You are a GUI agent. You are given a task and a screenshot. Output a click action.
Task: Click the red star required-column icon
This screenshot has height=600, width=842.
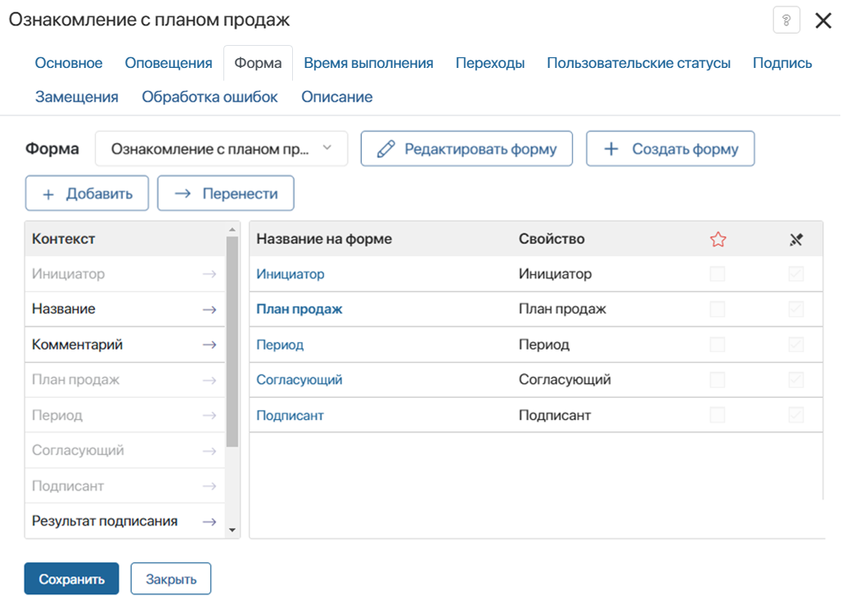tap(718, 239)
